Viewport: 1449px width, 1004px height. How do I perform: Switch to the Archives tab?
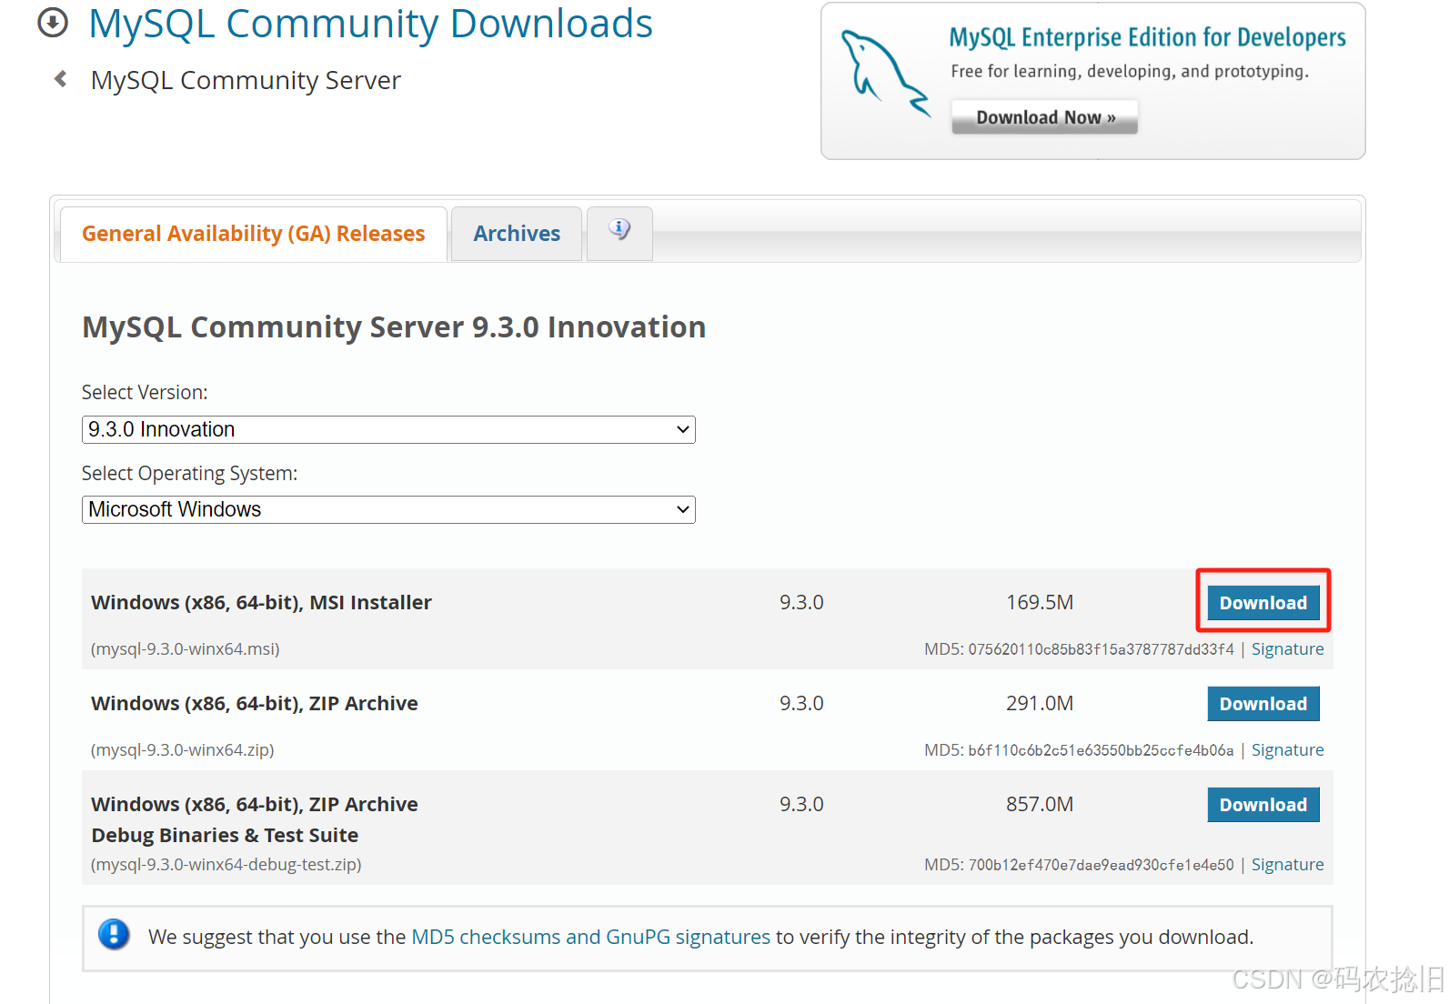tap(517, 234)
